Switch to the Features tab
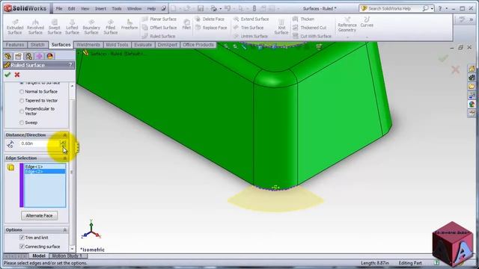 click(x=15, y=45)
